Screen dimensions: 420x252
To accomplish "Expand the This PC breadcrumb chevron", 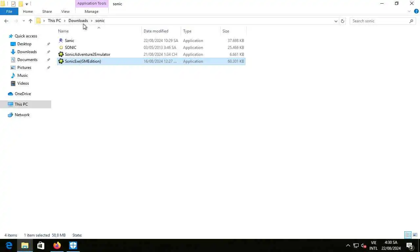I will [65, 21].
